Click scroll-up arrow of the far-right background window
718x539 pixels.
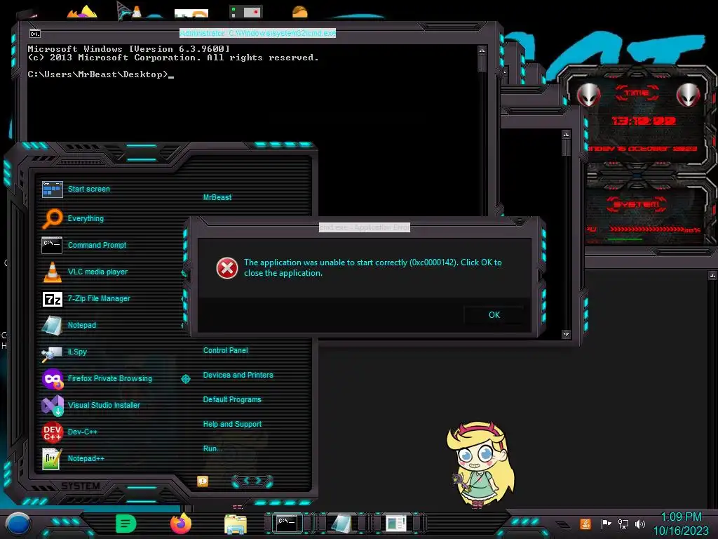(712, 275)
